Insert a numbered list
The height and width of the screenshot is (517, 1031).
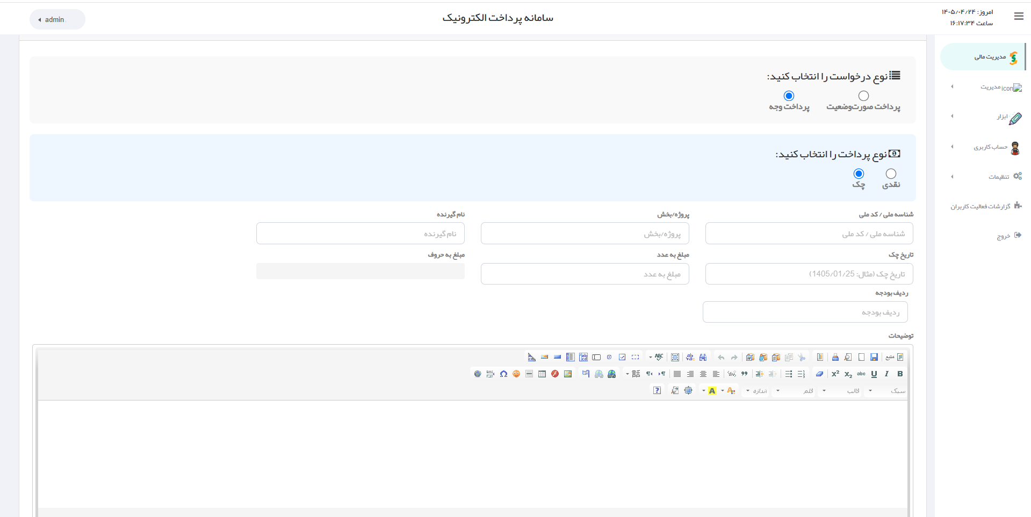click(x=801, y=374)
